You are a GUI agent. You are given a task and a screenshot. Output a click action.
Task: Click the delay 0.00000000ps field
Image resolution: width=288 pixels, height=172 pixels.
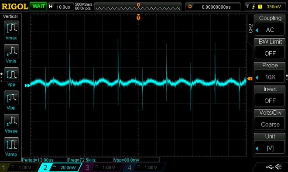tap(213, 7)
